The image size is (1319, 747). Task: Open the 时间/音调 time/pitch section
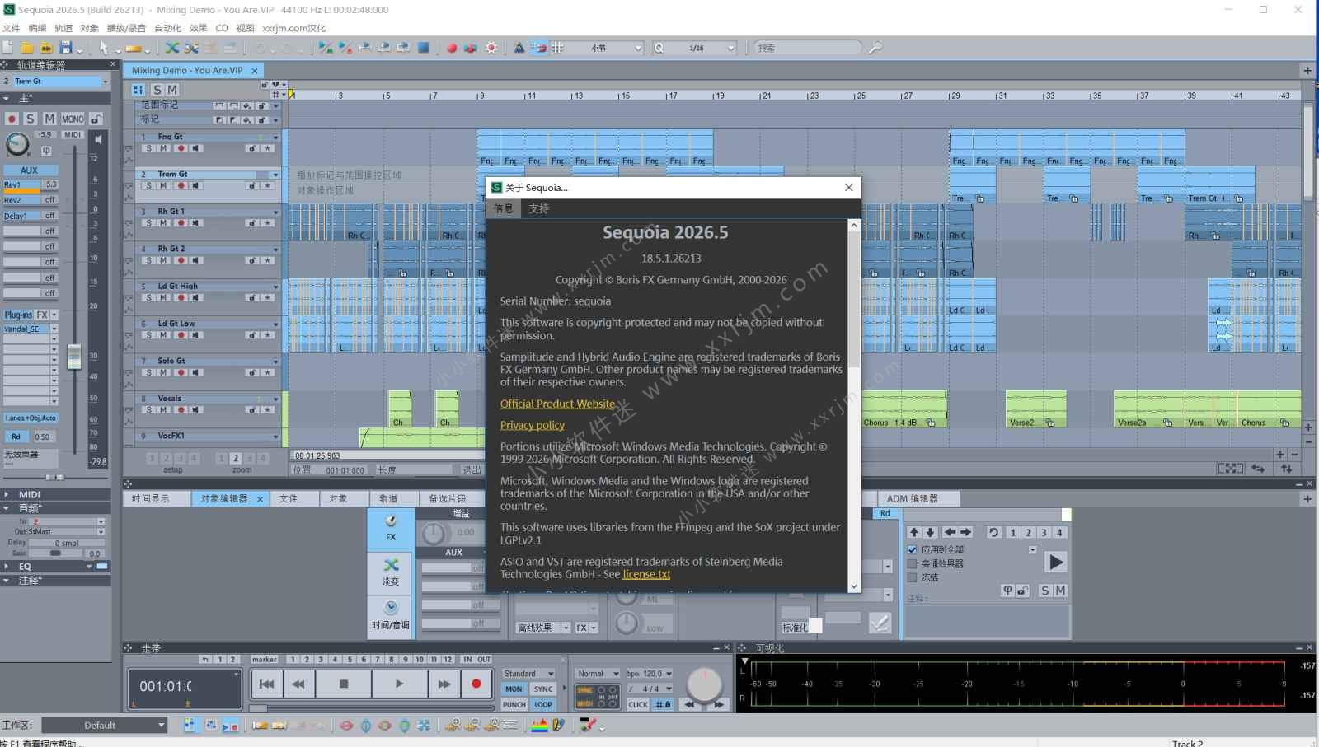tap(391, 615)
